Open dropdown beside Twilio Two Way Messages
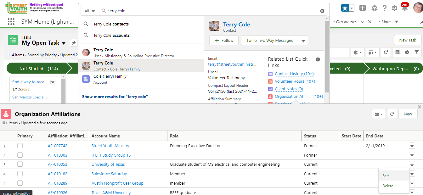Viewport: 423px width, 195px height. point(303,41)
